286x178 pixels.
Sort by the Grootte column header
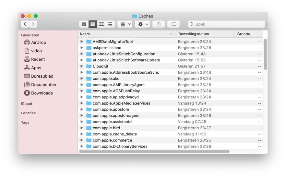click(248, 34)
